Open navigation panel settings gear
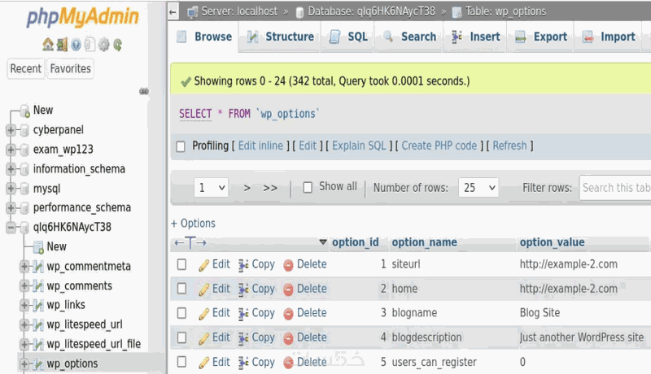The image size is (651, 374). click(x=104, y=45)
